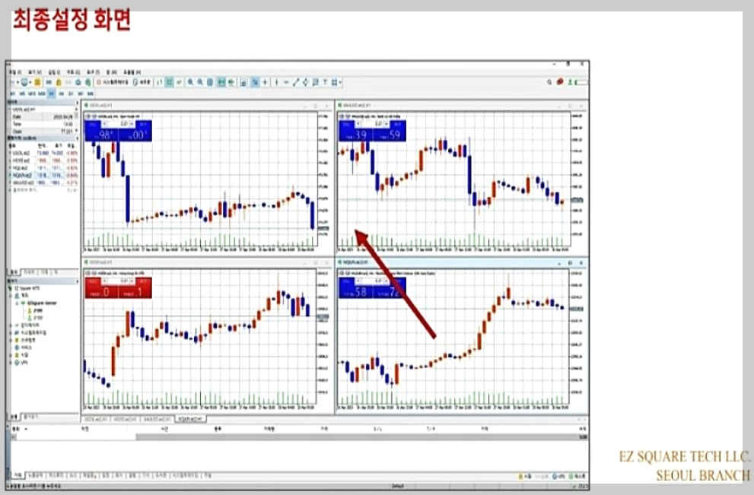Viewport: 754px width, 495px height.
Task: Select the trendline drawing tool
Action: (x=295, y=82)
